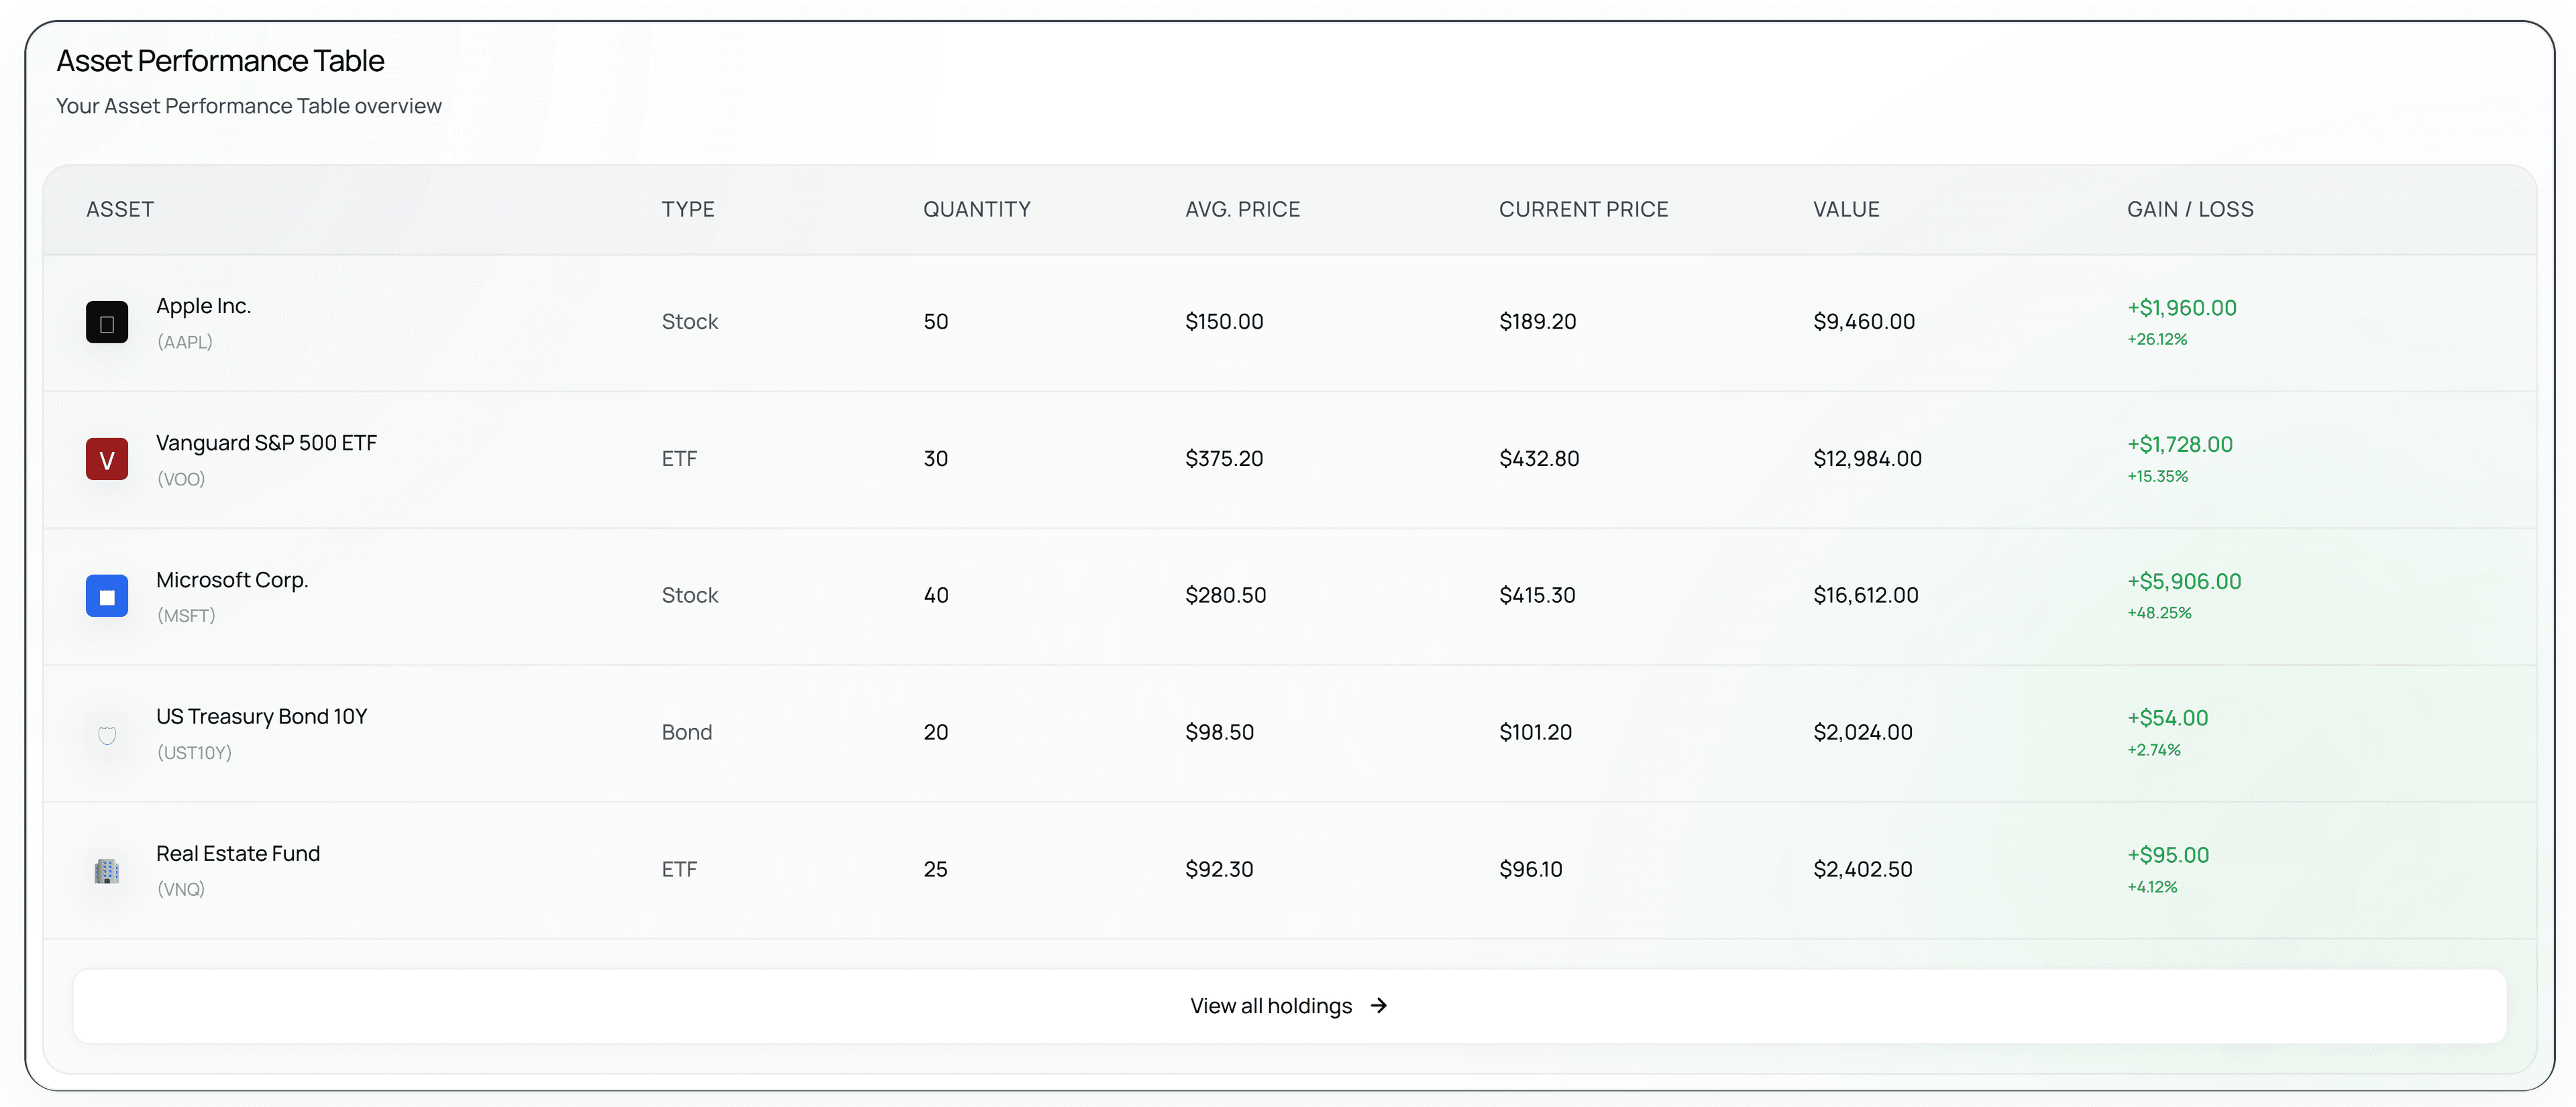Click the $2,024.00 value
The height and width of the screenshot is (1107, 2576).
point(1863,732)
